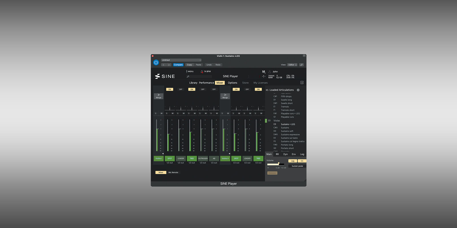The width and height of the screenshot is (457, 228).
Task: Click the SINE logo
Action: point(165,76)
